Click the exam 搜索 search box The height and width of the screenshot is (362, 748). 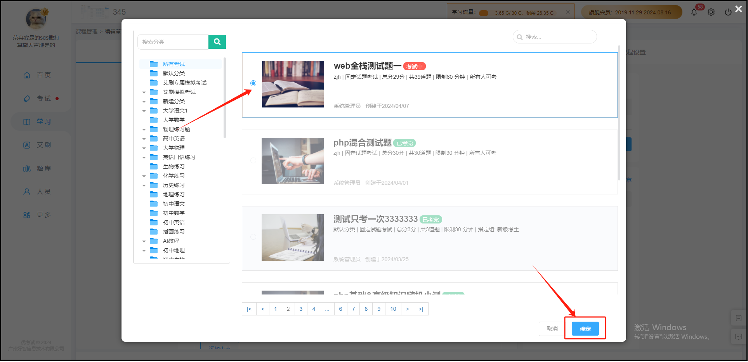[x=555, y=37]
